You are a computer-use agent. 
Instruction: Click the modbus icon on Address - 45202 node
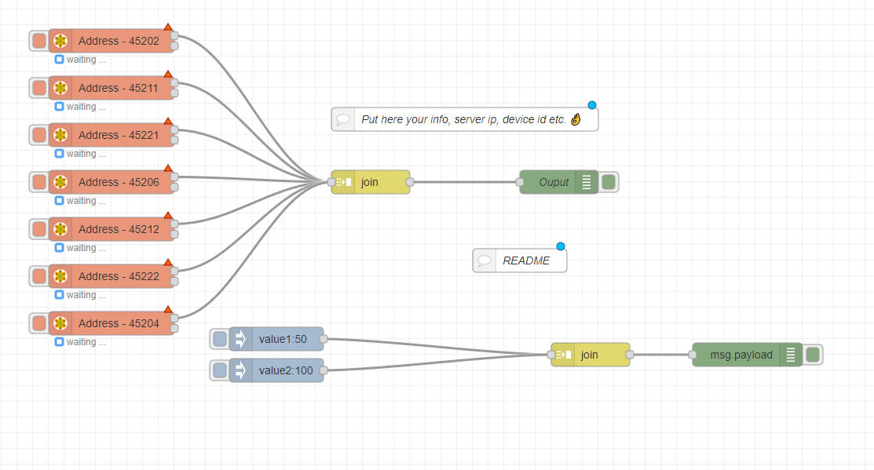click(x=60, y=40)
